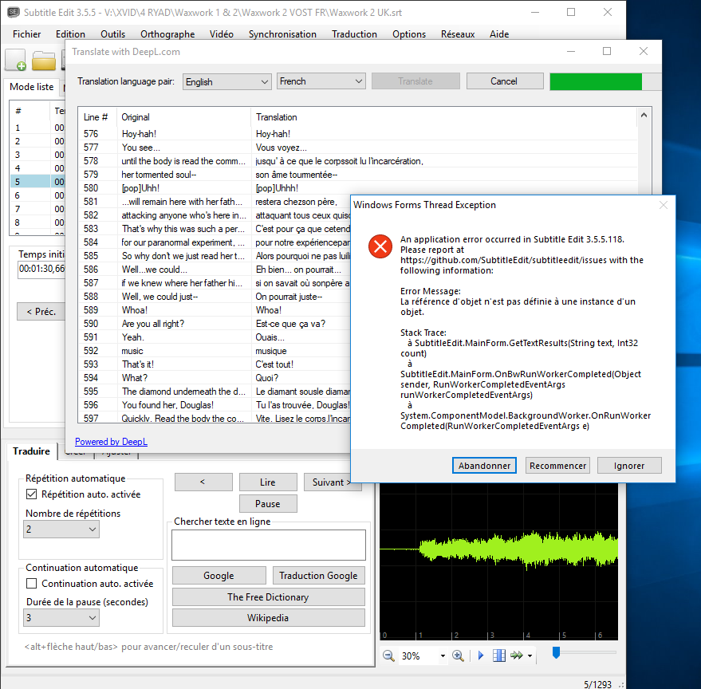
Task: Close the Windows Forms Thread Exception dialog
Action: [x=664, y=205]
